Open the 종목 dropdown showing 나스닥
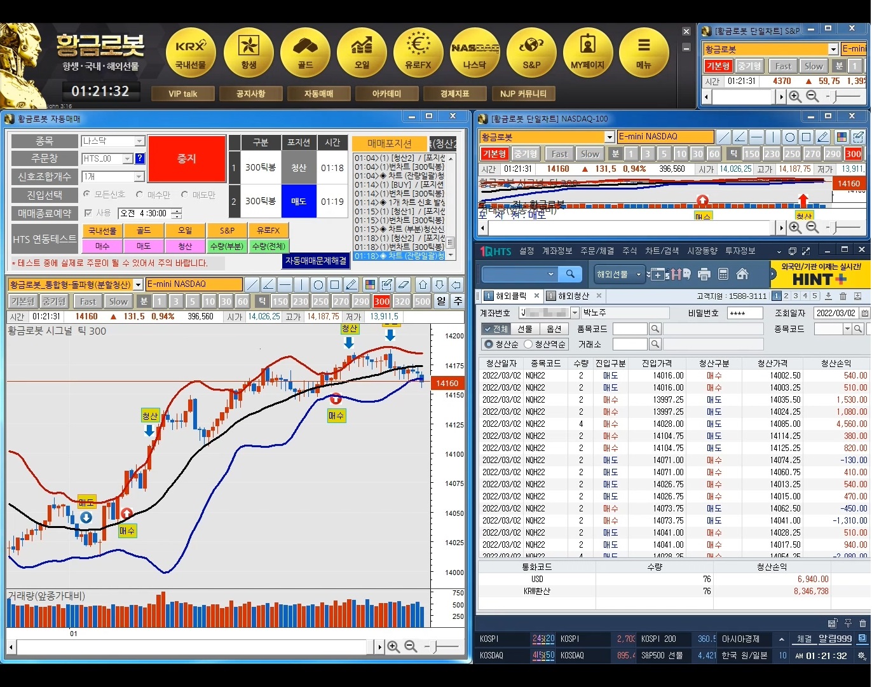 (x=140, y=141)
